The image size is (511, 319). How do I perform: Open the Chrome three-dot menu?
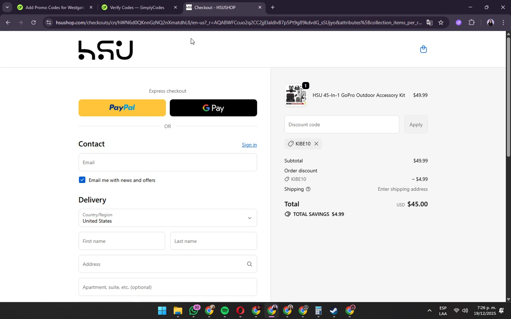coord(504,22)
